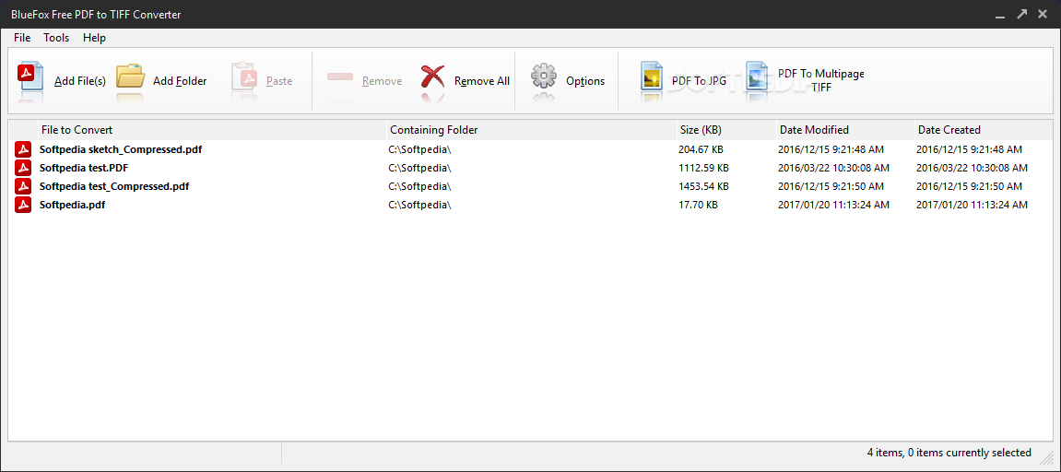
Task: Select file Softpedia test.PDF
Action: (84, 168)
